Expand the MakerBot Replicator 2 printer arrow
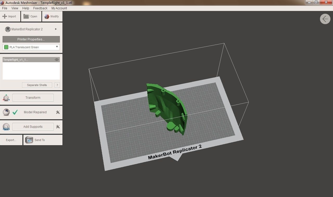Image resolution: width=333 pixels, height=197 pixels. [x=56, y=29]
